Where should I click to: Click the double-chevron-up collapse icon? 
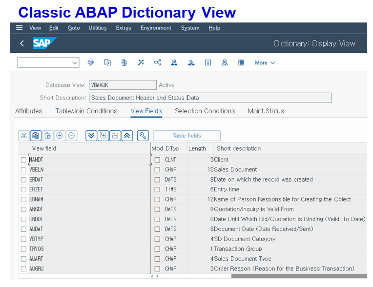click(x=127, y=136)
